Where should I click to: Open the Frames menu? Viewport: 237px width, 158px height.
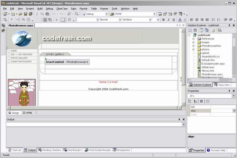(x=104, y=9)
